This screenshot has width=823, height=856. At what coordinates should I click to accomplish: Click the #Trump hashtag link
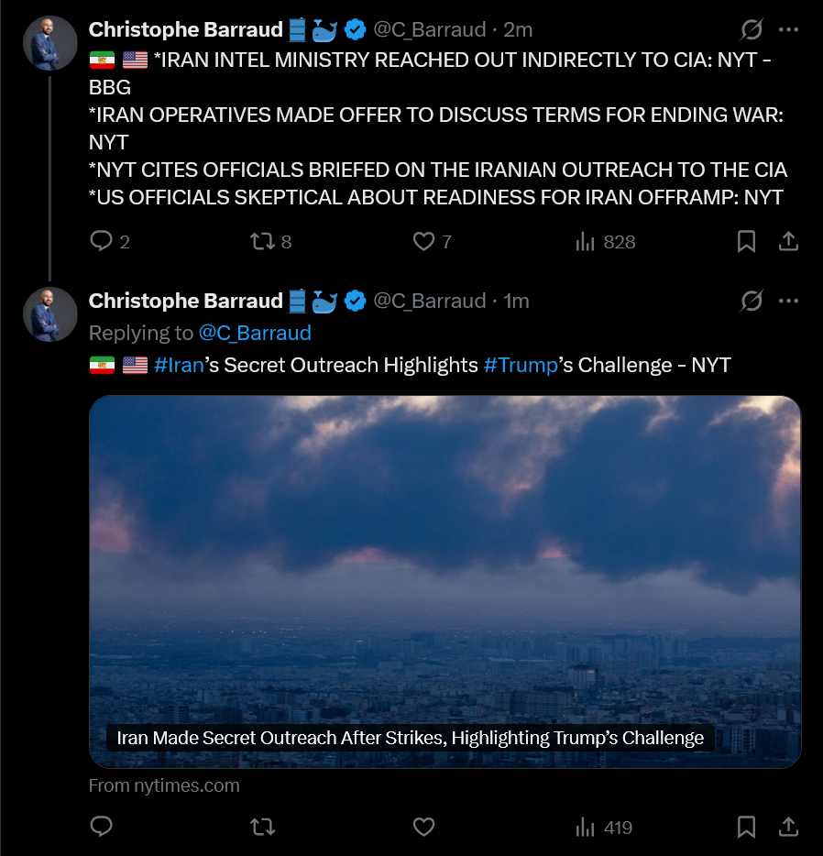pos(520,366)
